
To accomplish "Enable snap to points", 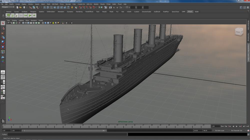I will 87,7.
